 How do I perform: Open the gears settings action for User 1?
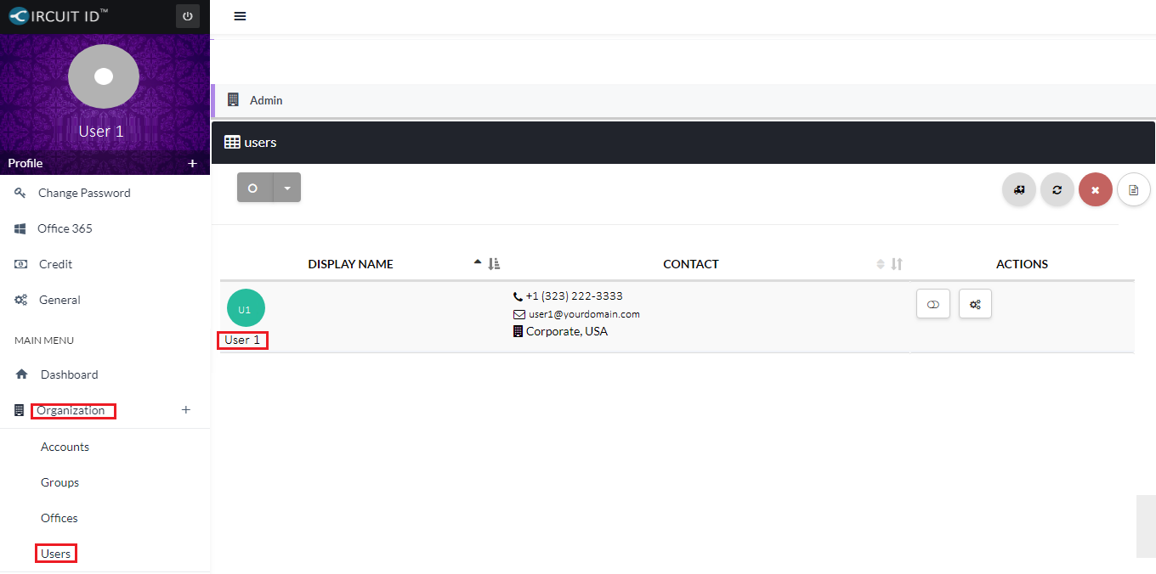(975, 304)
